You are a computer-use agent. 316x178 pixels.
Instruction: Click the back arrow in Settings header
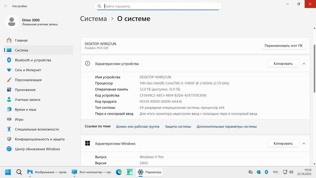coord(6,6)
